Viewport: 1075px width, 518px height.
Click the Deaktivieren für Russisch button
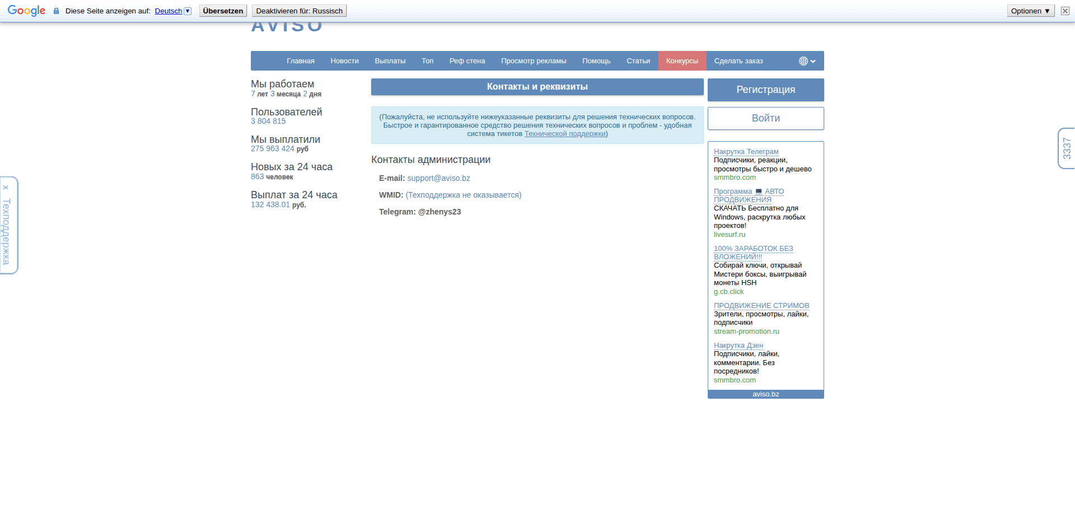click(299, 10)
